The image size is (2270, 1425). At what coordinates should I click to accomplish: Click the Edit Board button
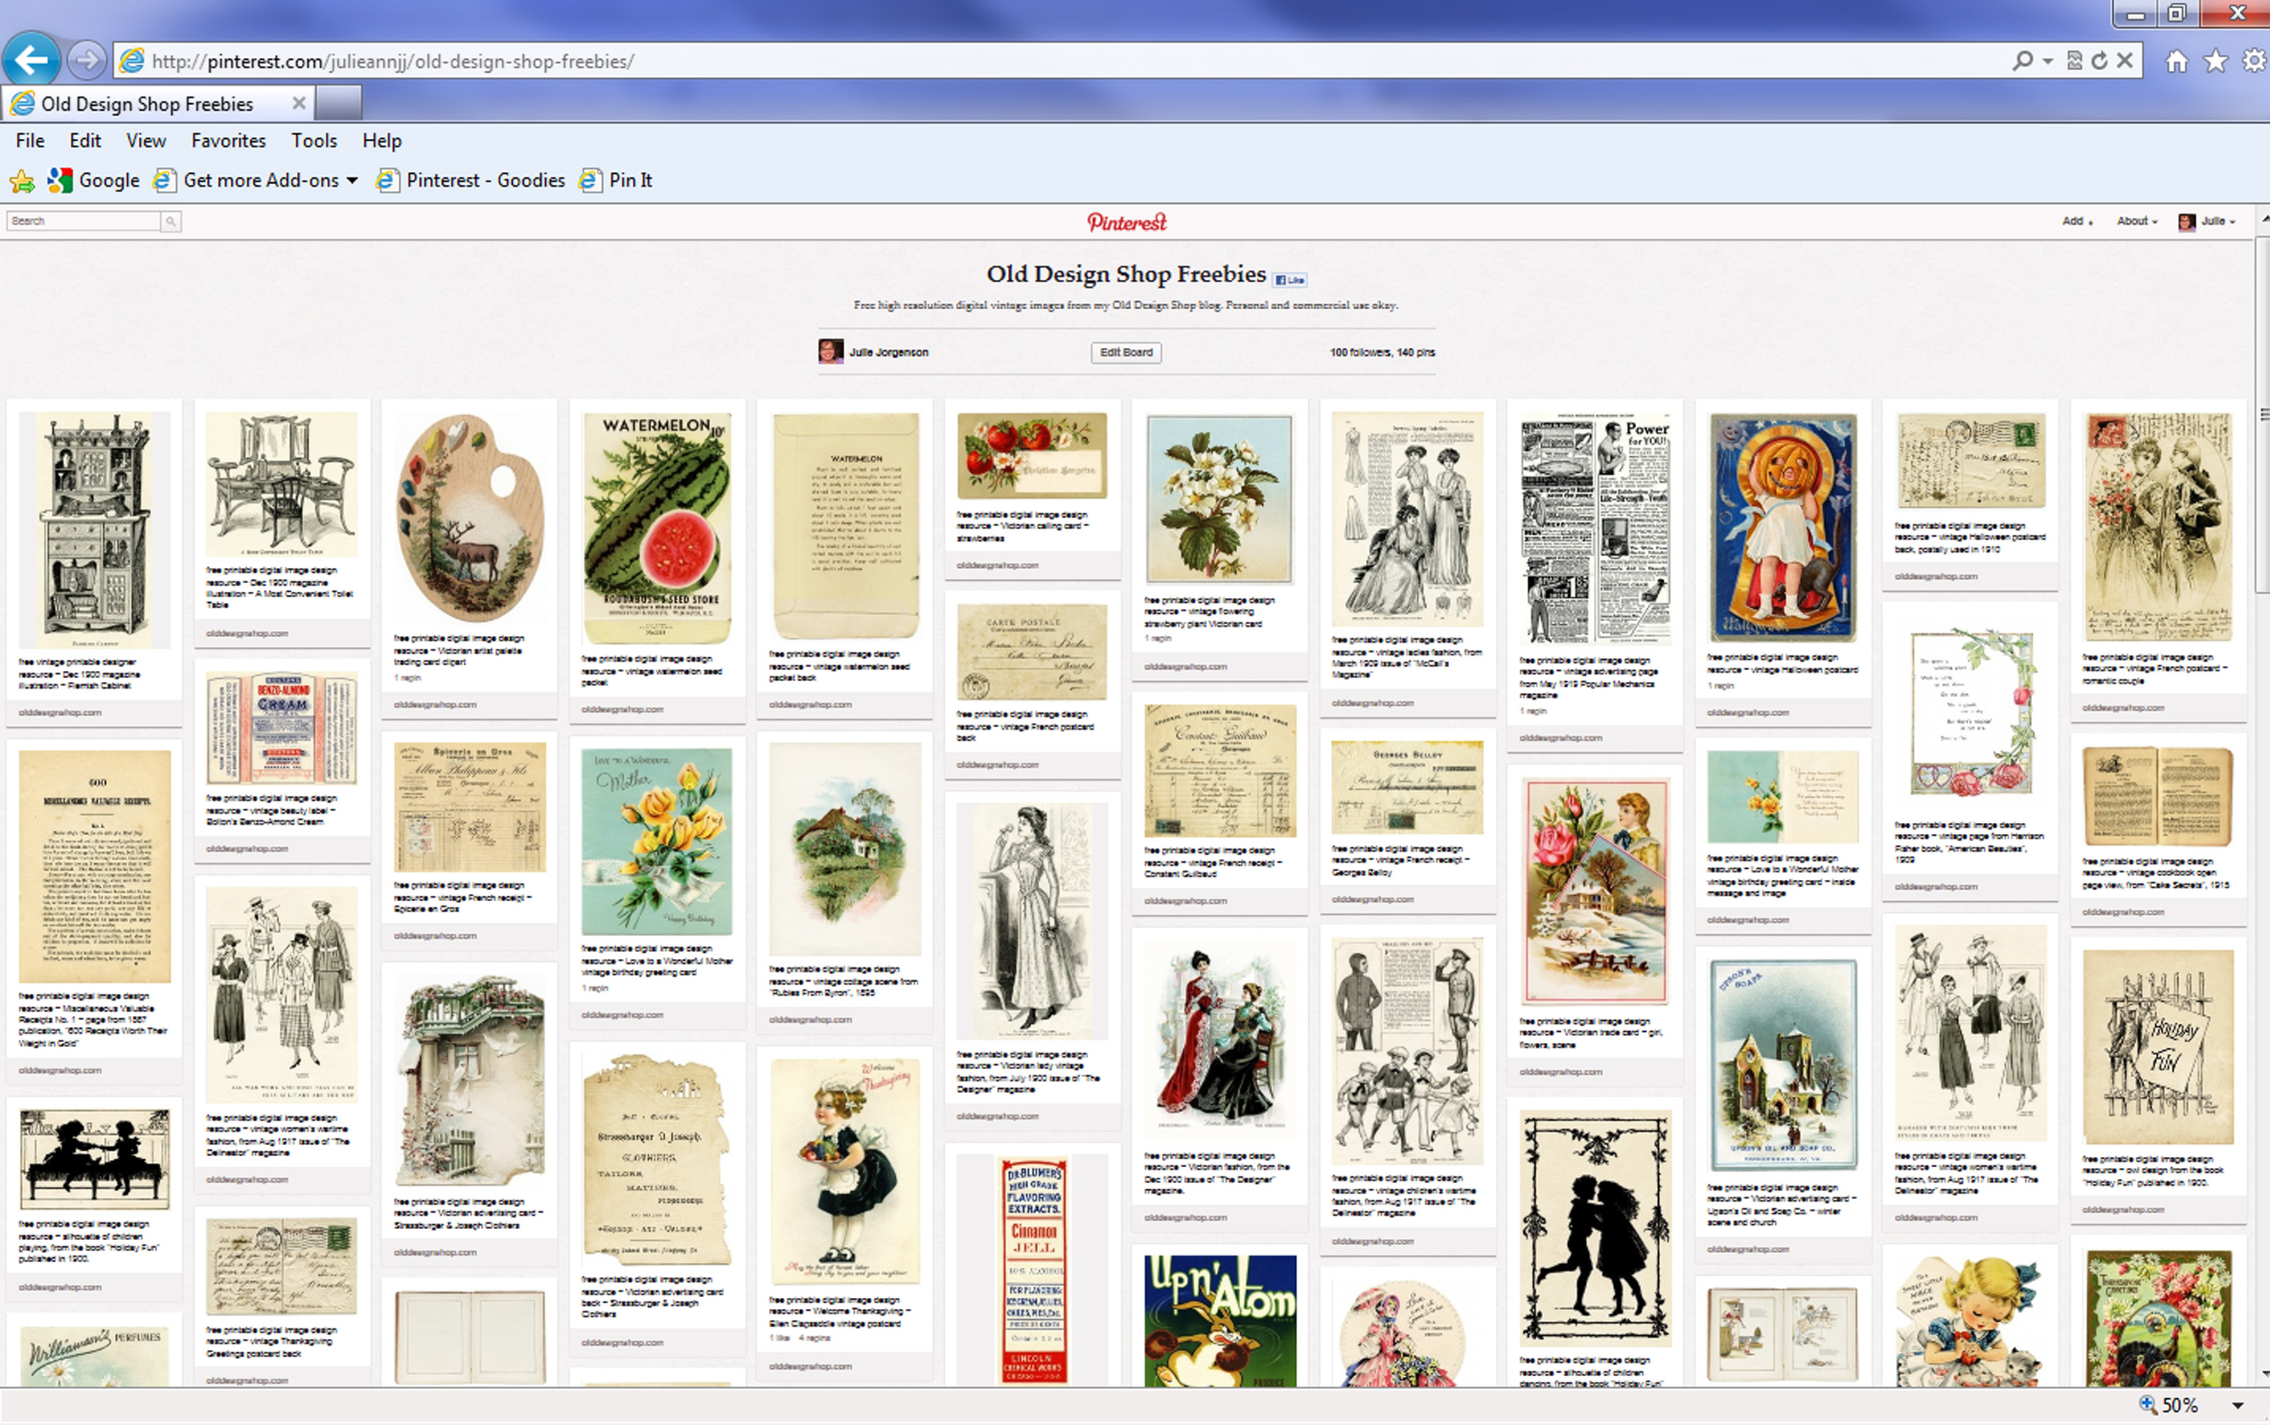pos(1126,353)
